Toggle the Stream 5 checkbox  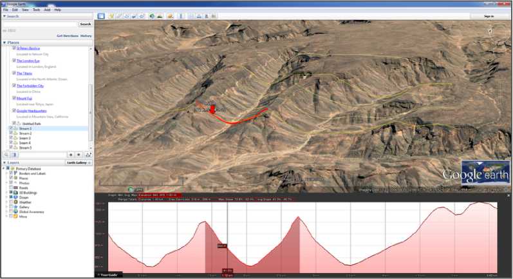pos(11,148)
